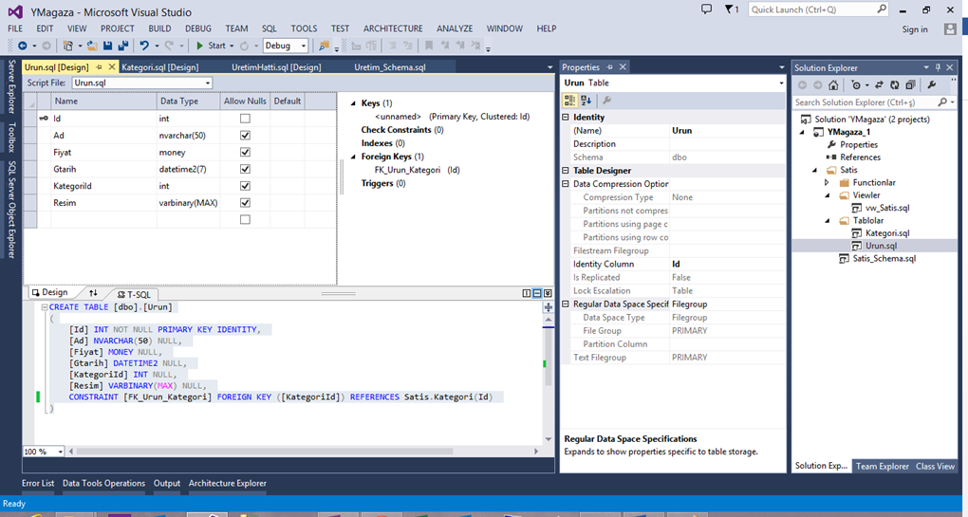Switch to the Uretim_Schema.sql tab

click(389, 67)
